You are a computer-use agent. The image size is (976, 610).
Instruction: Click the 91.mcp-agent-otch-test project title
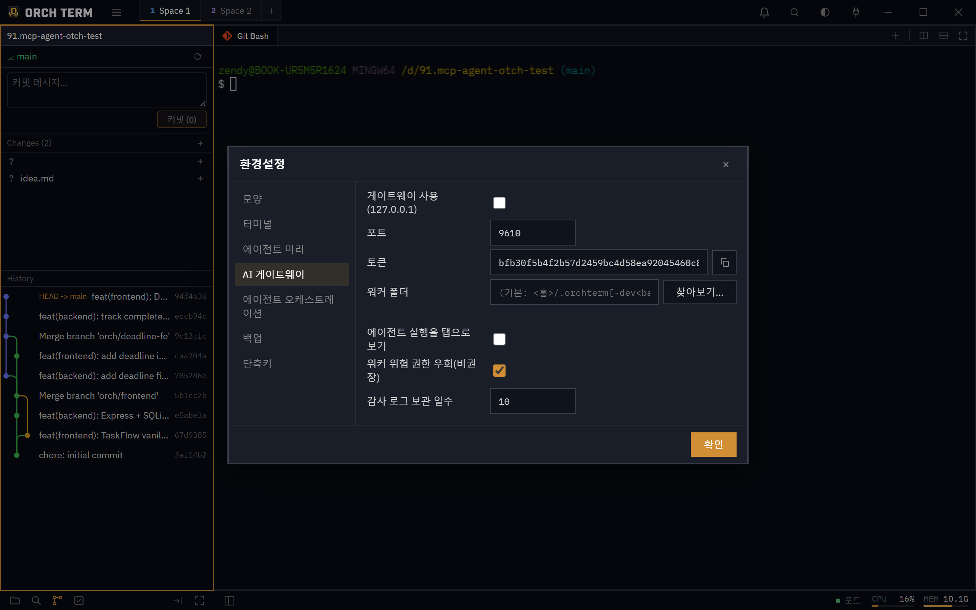click(54, 36)
